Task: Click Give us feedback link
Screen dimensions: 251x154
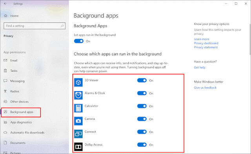Action: 205,88
